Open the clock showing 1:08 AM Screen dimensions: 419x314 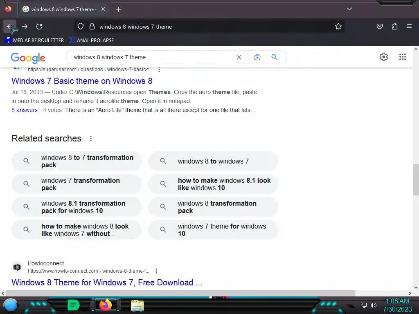pos(397,305)
